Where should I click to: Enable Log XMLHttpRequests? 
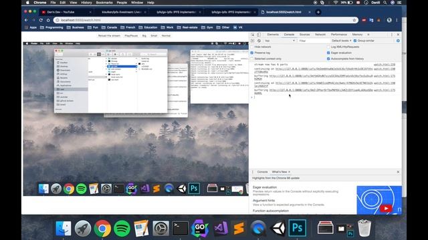click(x=328, y=47)
